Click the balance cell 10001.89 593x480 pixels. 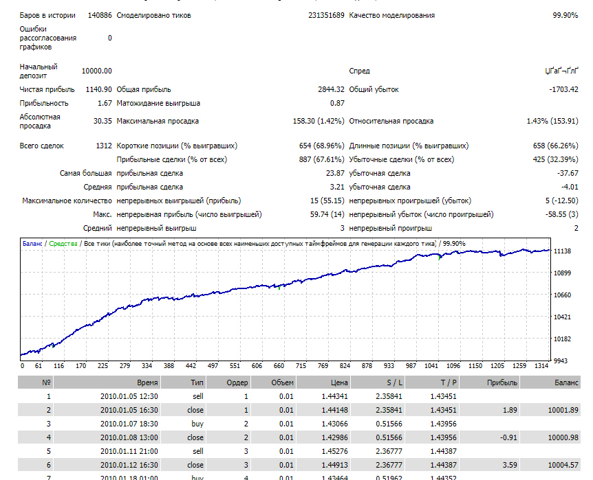(563, 410)
